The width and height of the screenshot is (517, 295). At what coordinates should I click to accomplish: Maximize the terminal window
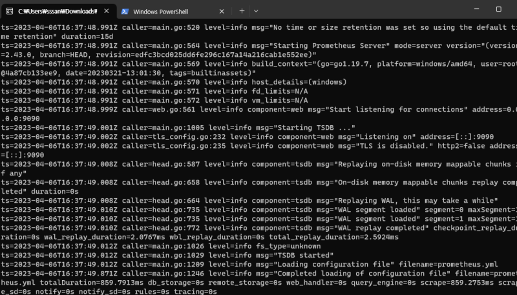[x=498, y=9]
